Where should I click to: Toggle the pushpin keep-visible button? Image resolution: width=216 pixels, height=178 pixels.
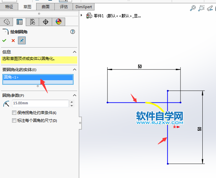[22, 40]
